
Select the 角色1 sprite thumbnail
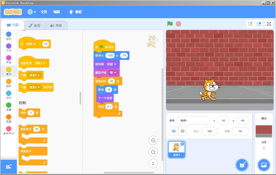[x=176, y=149]
